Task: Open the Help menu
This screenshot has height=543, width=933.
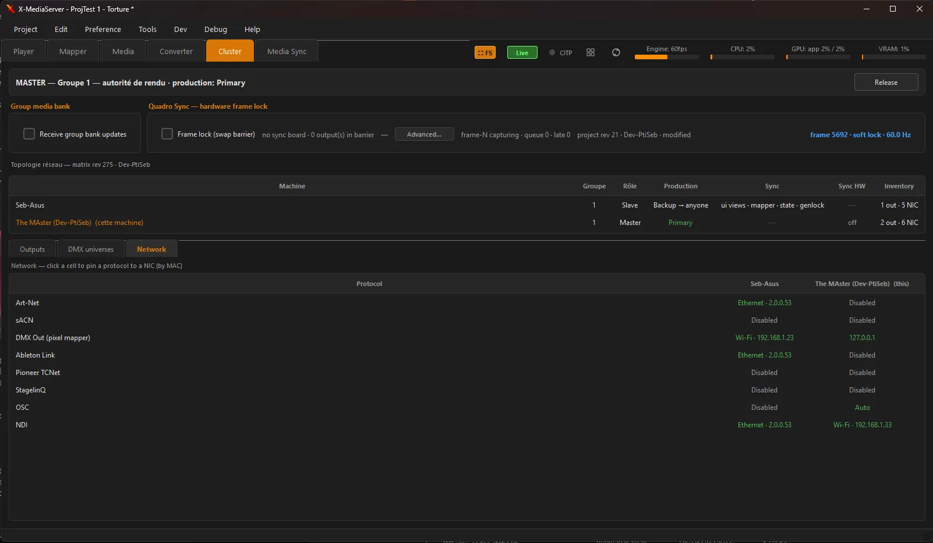Action: (252, 29)
